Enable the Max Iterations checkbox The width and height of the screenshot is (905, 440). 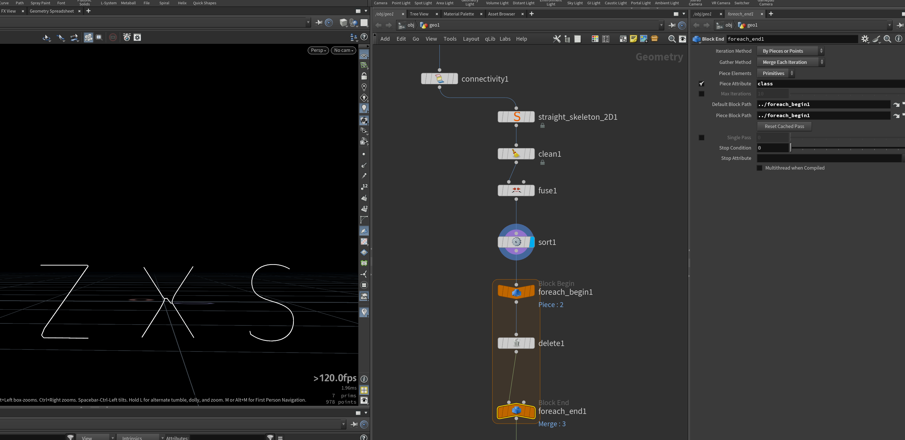coord(701,94)
